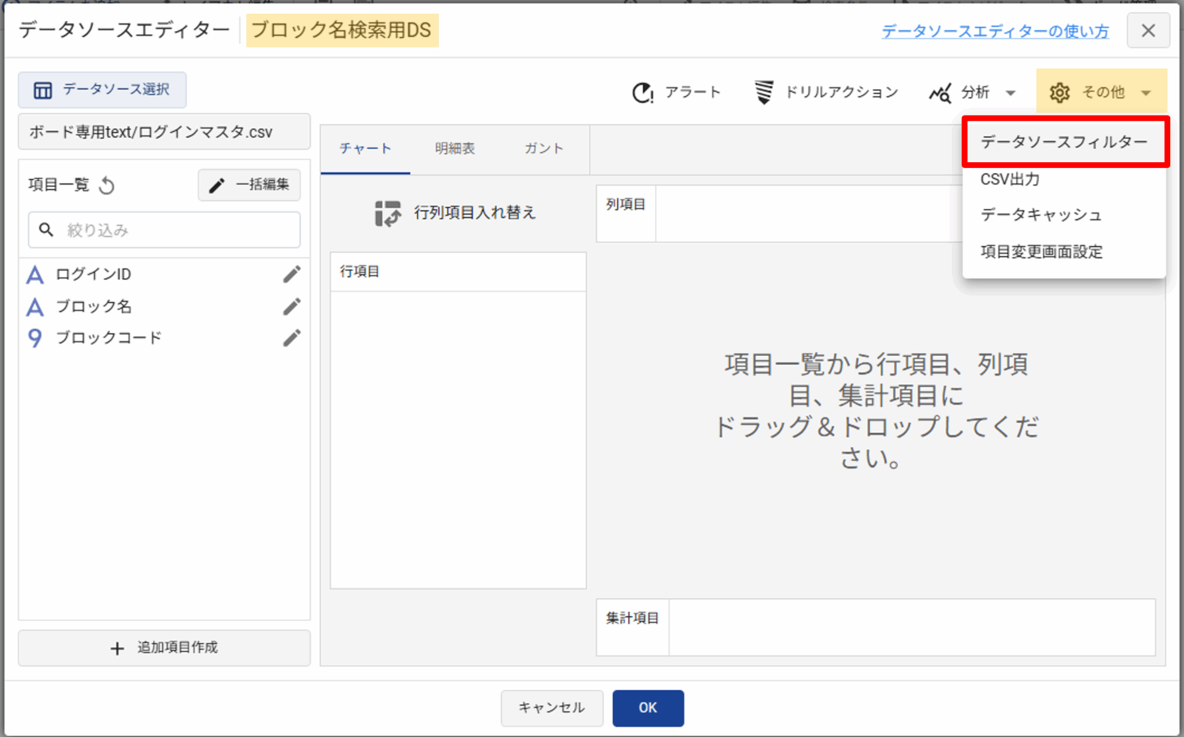This screenshot has height=737, width=1184.
Task: Select データソースフィルター from the menu
Action: 1064,142
